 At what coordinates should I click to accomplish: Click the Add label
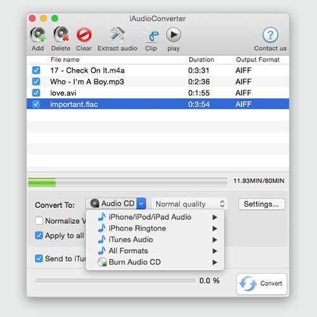37,48
